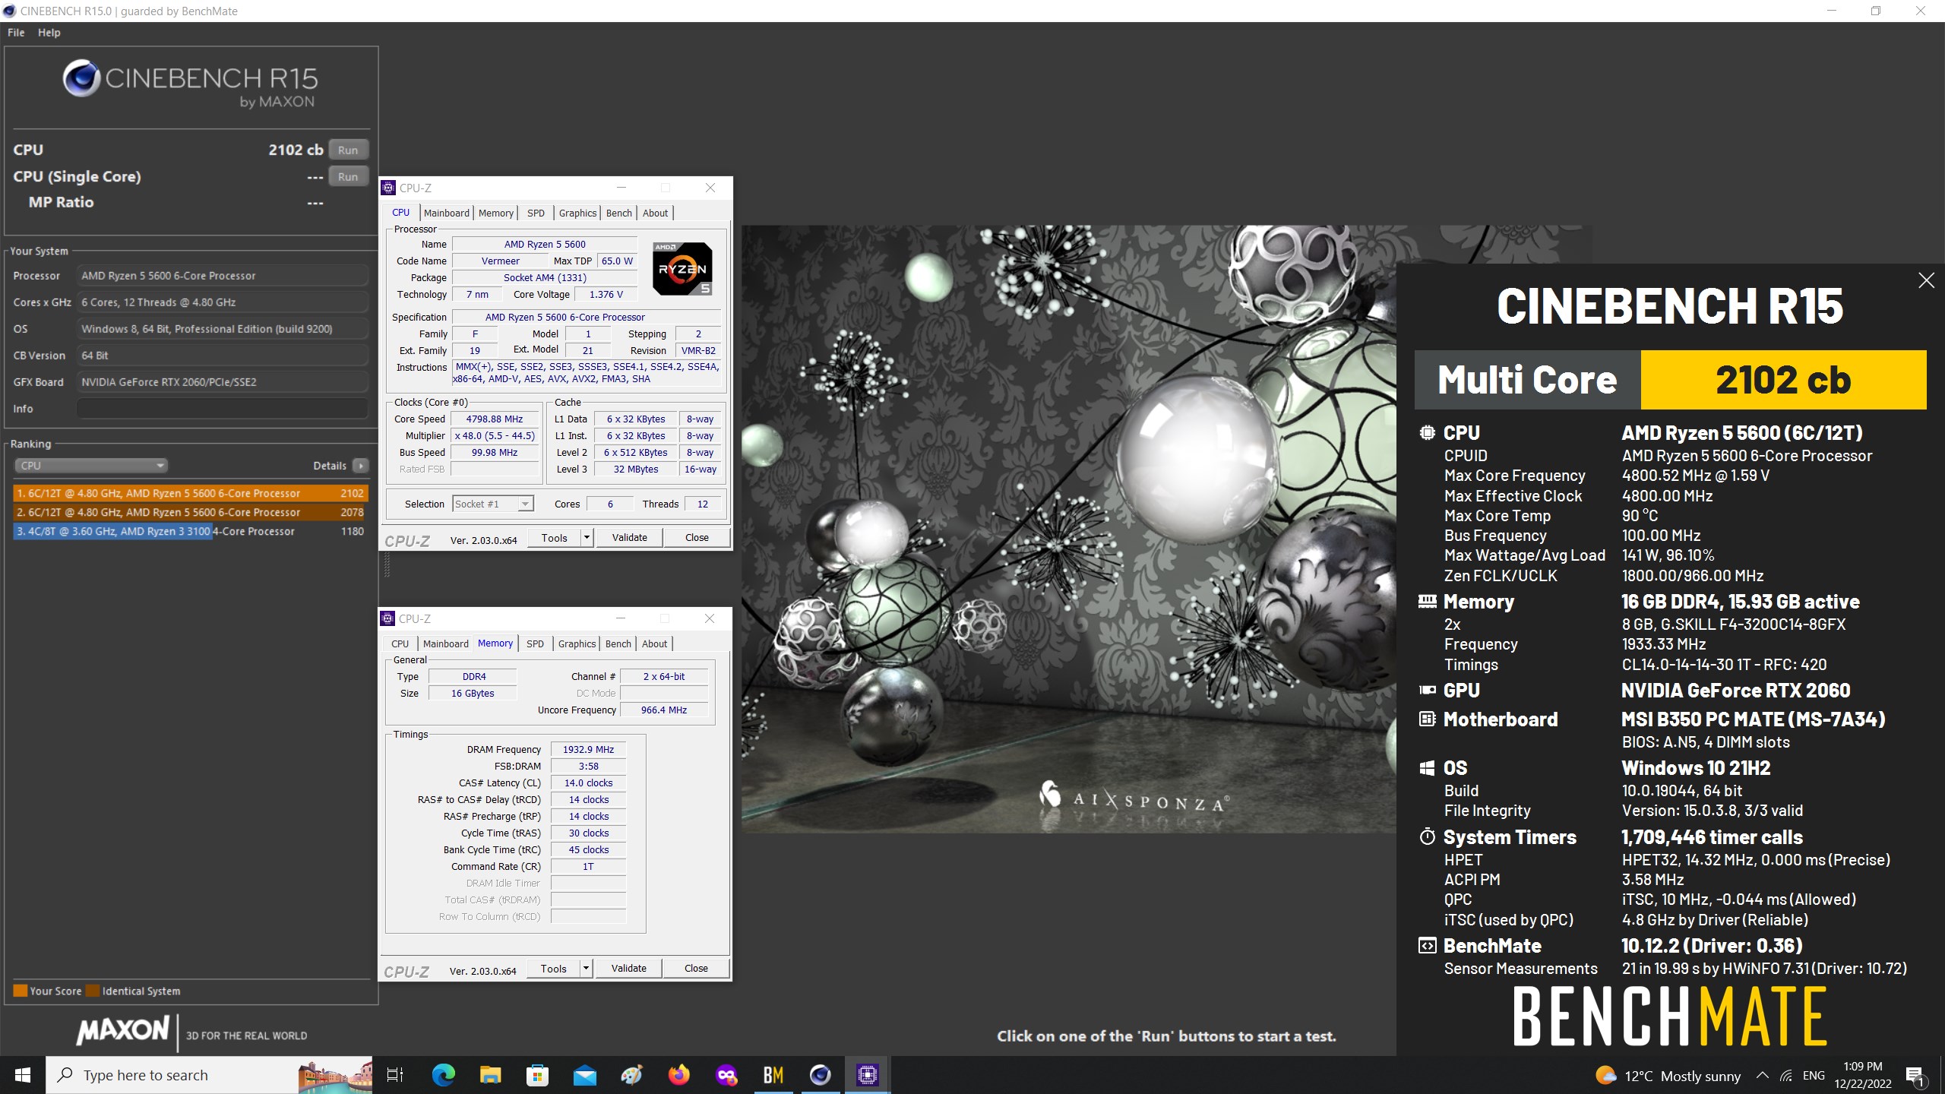Image resolution: width=1945 pixels, height=1094 pixels.
Task: Click Close in lower CPU-Z window
Action: [x=696, y=968]
